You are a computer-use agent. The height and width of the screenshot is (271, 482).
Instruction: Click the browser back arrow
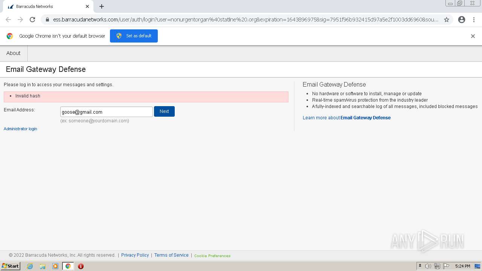pyautogui.click(x=8, y=20)
